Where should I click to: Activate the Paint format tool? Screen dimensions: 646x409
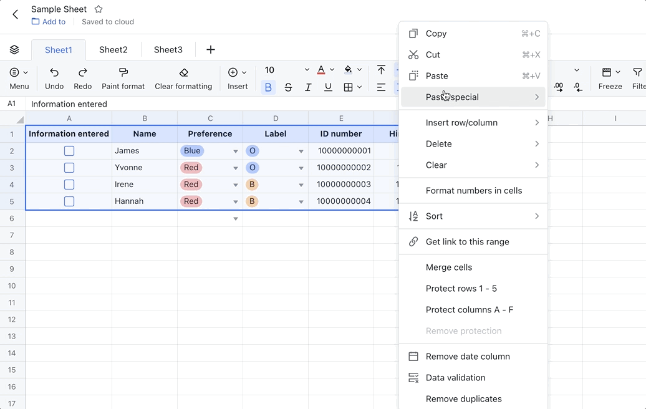(x=123, y=73)
